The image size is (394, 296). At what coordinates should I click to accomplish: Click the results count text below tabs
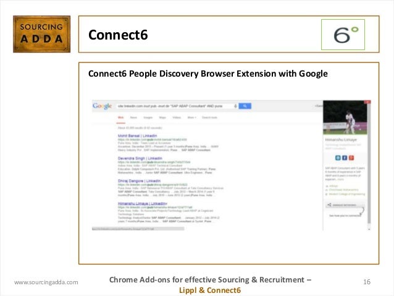tap(140, 128)
